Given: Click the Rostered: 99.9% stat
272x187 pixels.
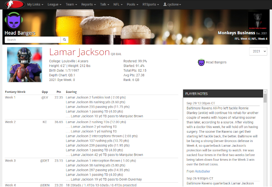Looking at the screenshot, I should (135, 61).
